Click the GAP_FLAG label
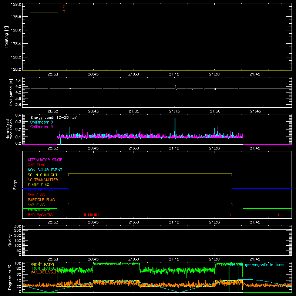The image size is (296, 296). pos(36,165)
